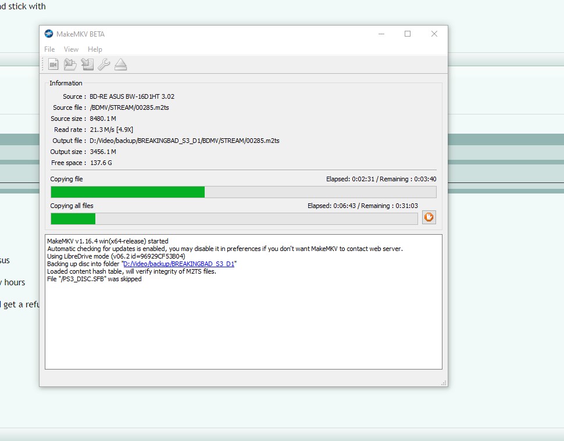Click the Copying file progress bar
The image size is (564, 441).
(x=244, y=192)
